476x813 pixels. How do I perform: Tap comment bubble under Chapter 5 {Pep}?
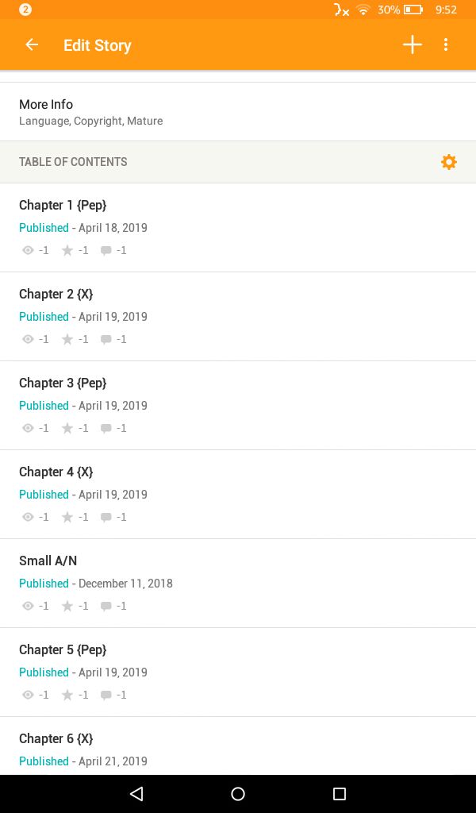pos(106,695)
